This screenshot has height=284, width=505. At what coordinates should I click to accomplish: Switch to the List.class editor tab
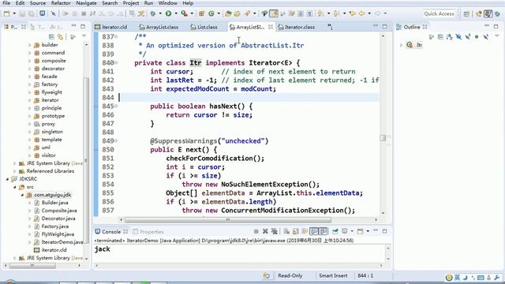click(x=204, y=27)
